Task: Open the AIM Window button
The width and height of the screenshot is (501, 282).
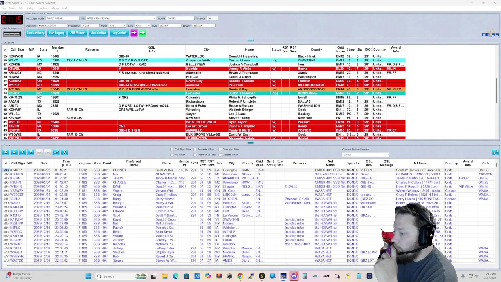Action: [77, 33]
